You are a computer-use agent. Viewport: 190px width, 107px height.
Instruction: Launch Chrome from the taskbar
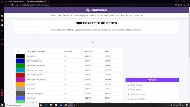click(x=66, y=105)
